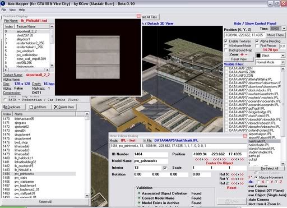Toggle DATA\MAP.ZON visibility checkbox

pos(226,68)
